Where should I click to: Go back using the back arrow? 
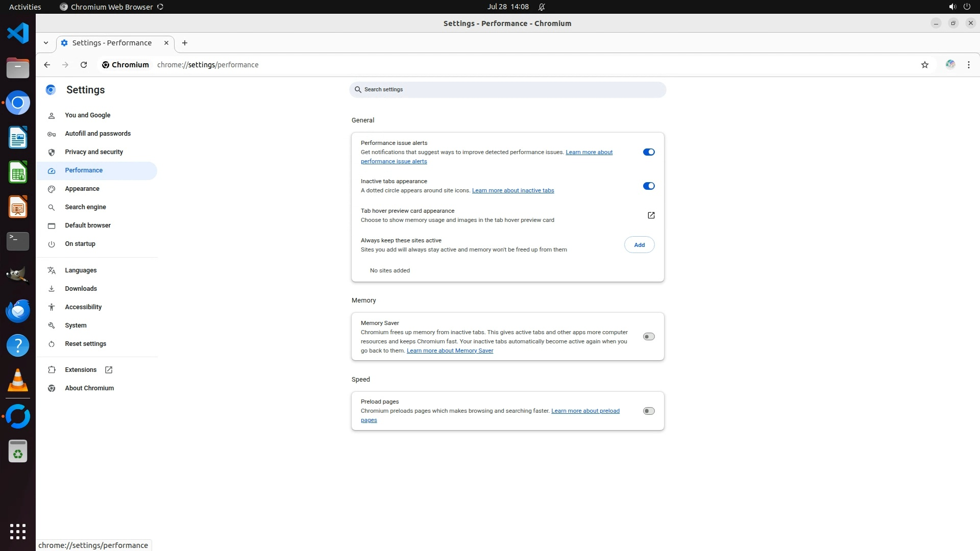click(47, 65)
